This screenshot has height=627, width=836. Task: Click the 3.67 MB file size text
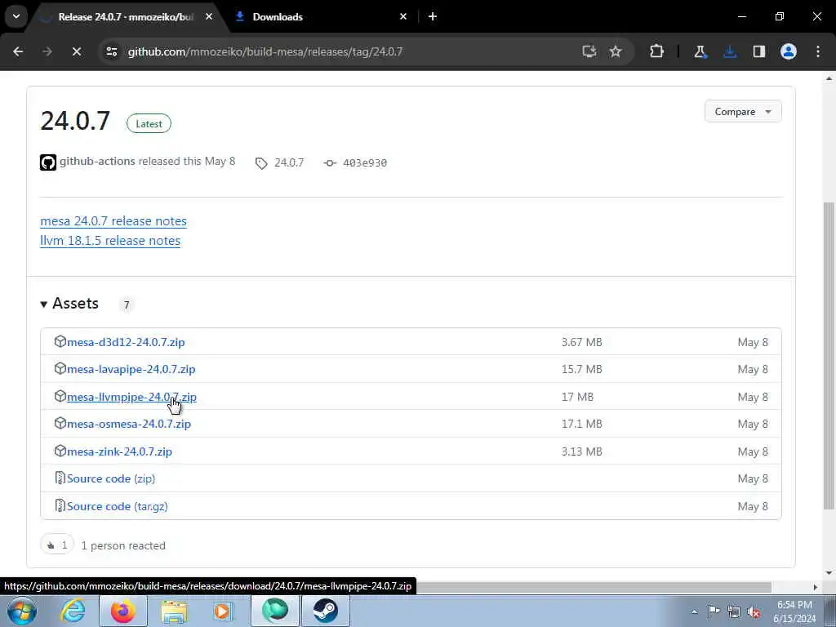(x=581, y=342)
